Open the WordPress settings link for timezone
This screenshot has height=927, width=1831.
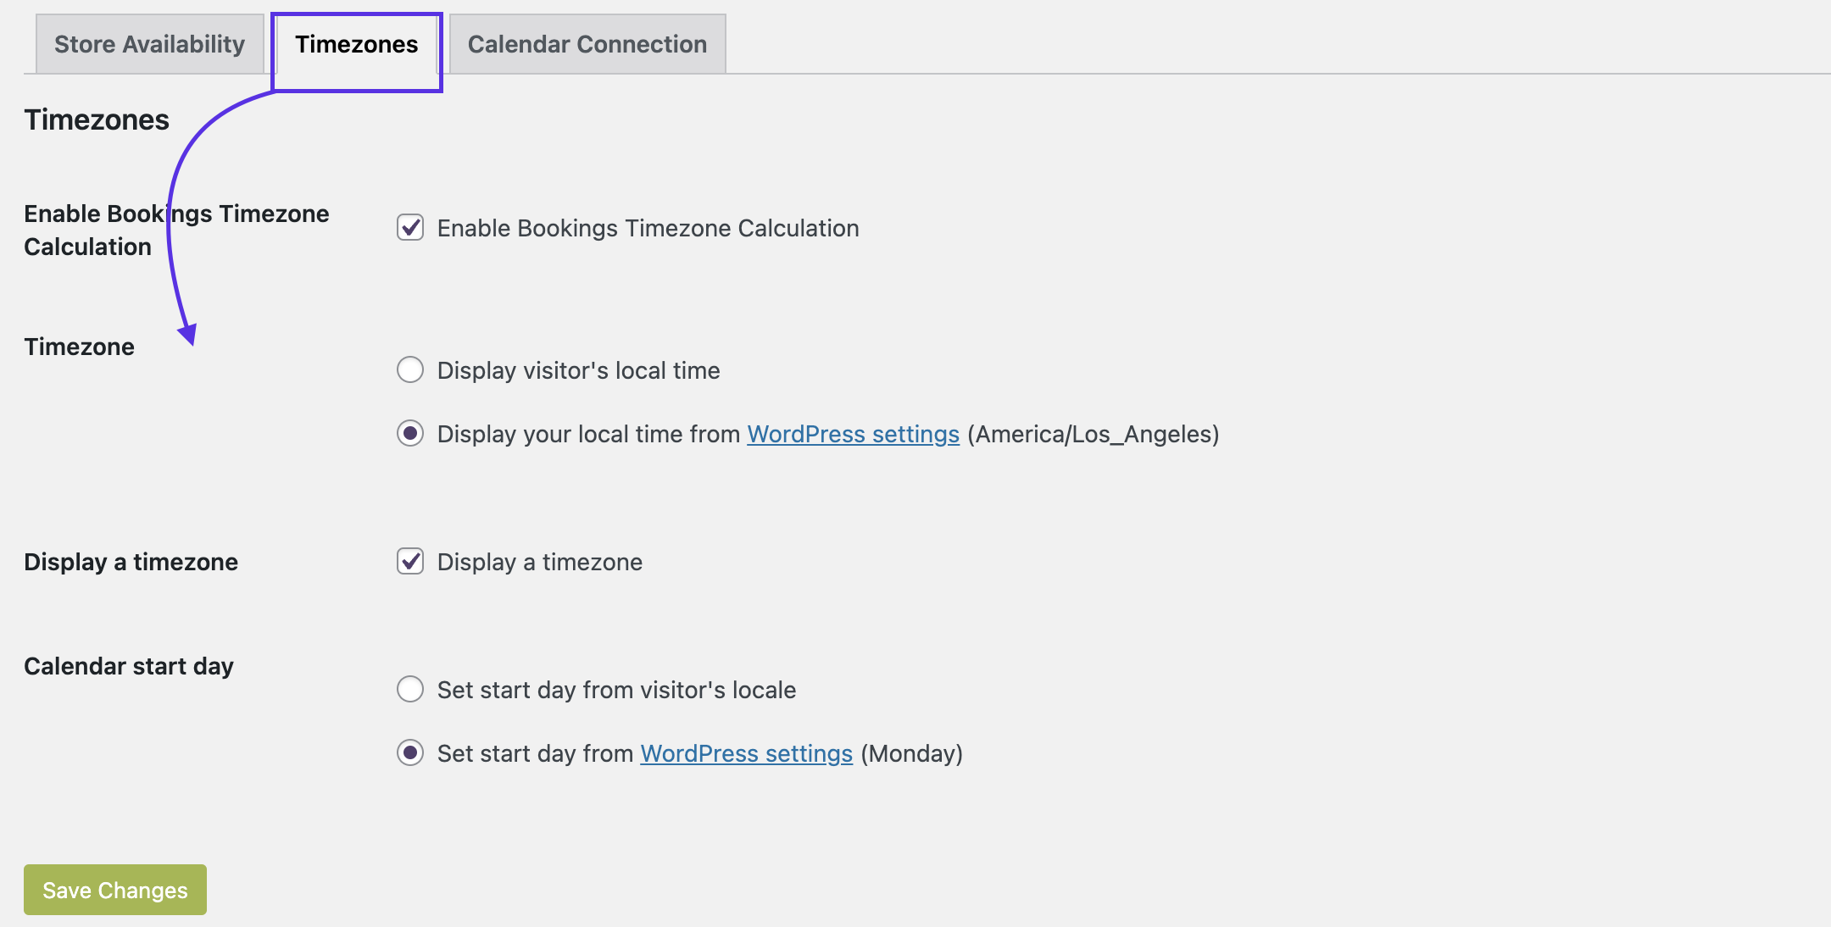[x=852, y=434]
